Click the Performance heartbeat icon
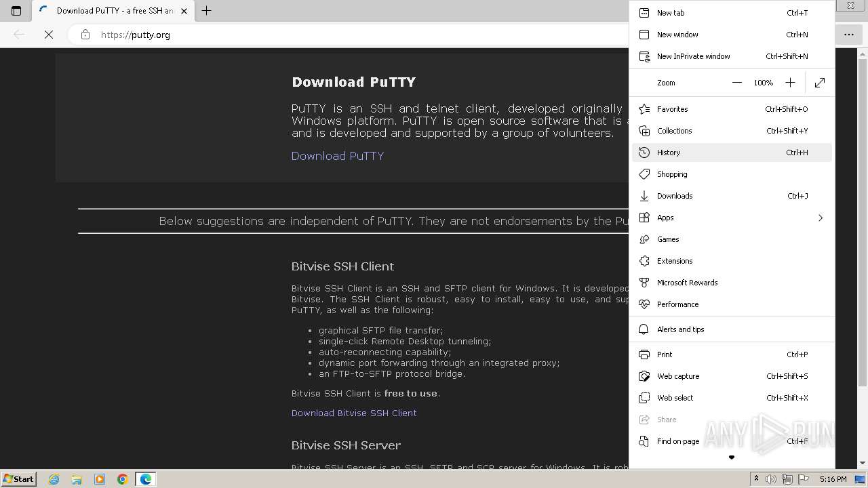 (644, 304)
